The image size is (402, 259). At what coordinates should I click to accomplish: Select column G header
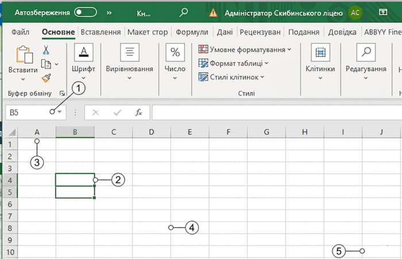[266, 132]
